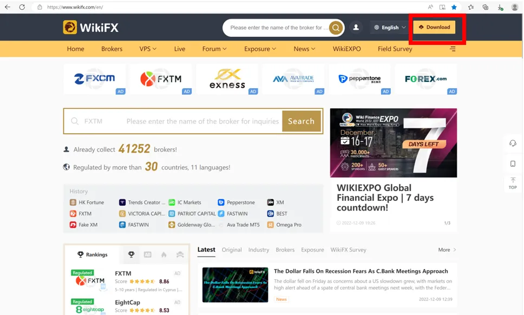
Task: Open Ava Trade MT5 from History
Action: coord(239,225)
